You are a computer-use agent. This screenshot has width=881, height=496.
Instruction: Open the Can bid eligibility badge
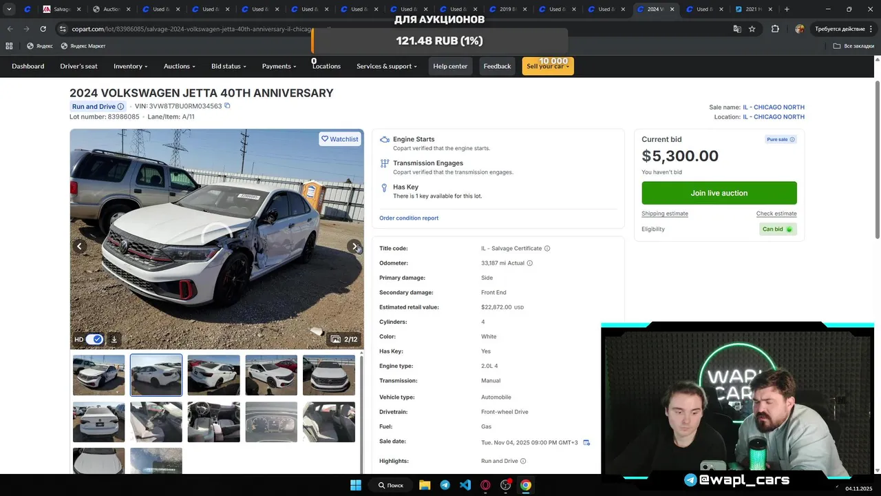[x=778, y=229]
